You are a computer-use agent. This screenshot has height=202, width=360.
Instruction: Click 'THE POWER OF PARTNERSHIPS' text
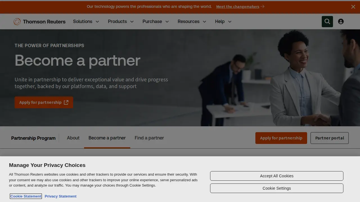click(49, 45)
